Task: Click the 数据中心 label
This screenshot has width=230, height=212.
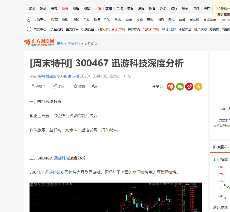Action: coord(40,29)
